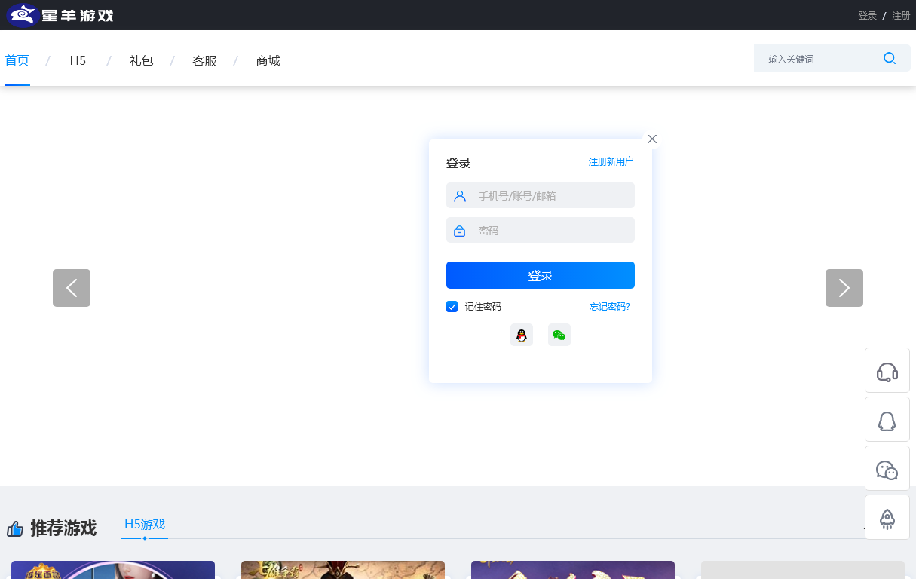Click the 忘记密码? link
916x579 pixels.
click(610, 306)
